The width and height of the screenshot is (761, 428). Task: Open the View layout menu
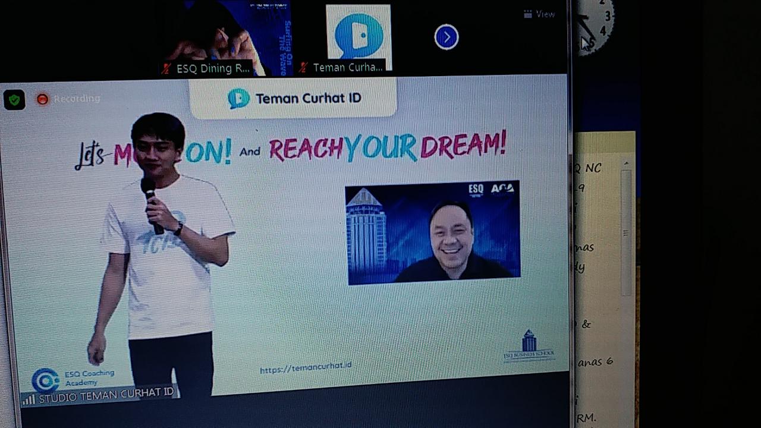[539, 14]
